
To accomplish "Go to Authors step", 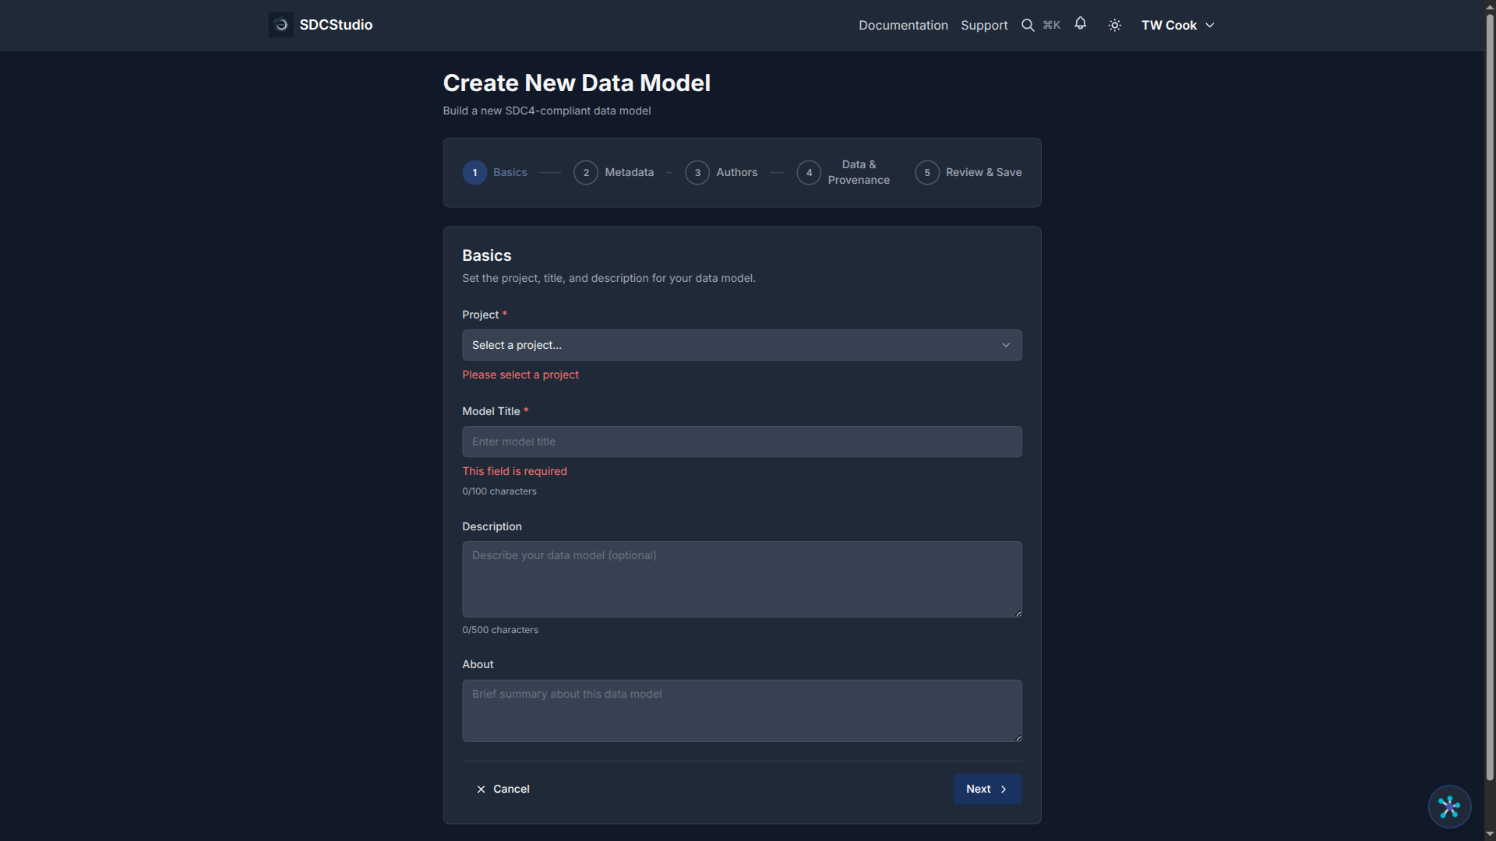I will (x=736, y=172).
